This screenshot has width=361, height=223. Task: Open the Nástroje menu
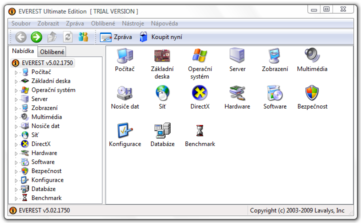[x=133, y=23]
